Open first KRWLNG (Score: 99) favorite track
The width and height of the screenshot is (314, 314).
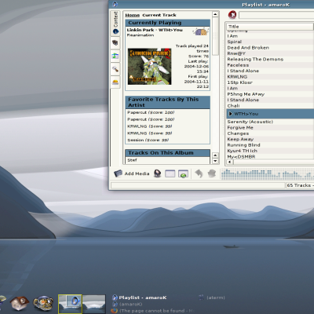[x=150, y=126]
